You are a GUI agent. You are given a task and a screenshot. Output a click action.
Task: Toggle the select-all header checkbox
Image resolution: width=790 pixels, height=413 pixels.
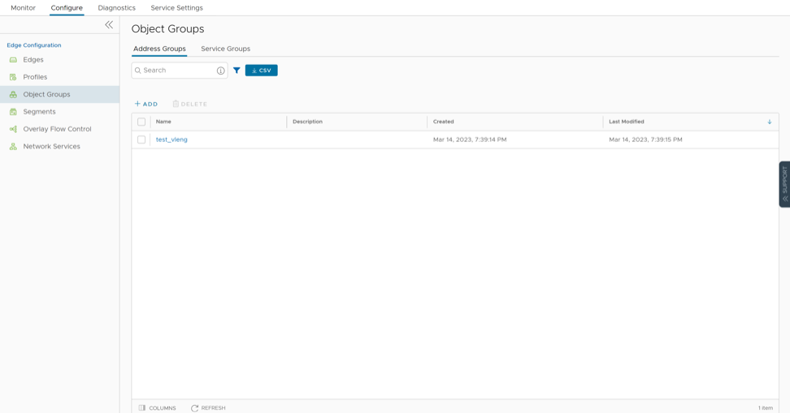[x=141, y=122]
